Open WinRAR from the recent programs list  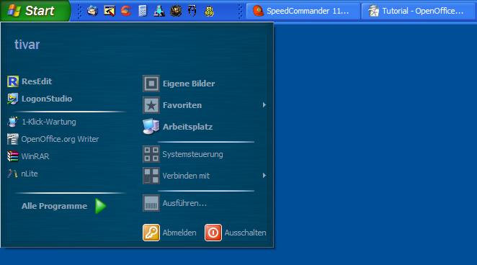35,156
